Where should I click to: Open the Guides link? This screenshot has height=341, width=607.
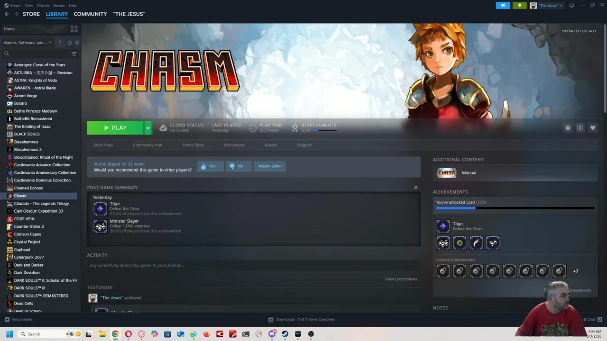pos(271,145)
